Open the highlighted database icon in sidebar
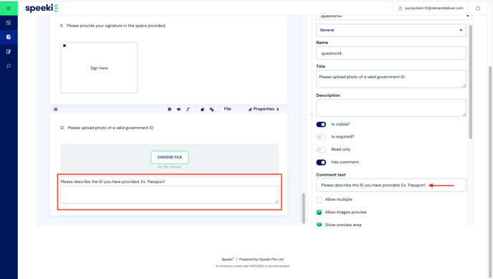The image size is (493, 279). coord(9,37)
